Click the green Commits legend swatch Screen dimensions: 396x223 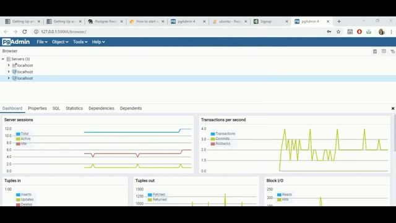pos(213,139)
